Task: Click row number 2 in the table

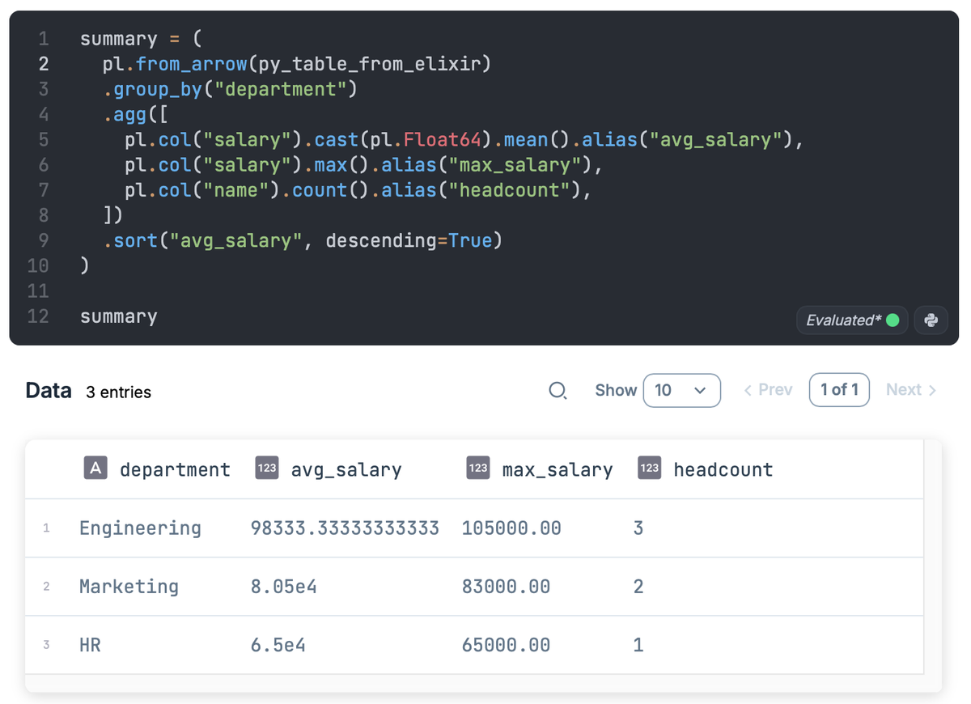Action: tap(46, 587)
